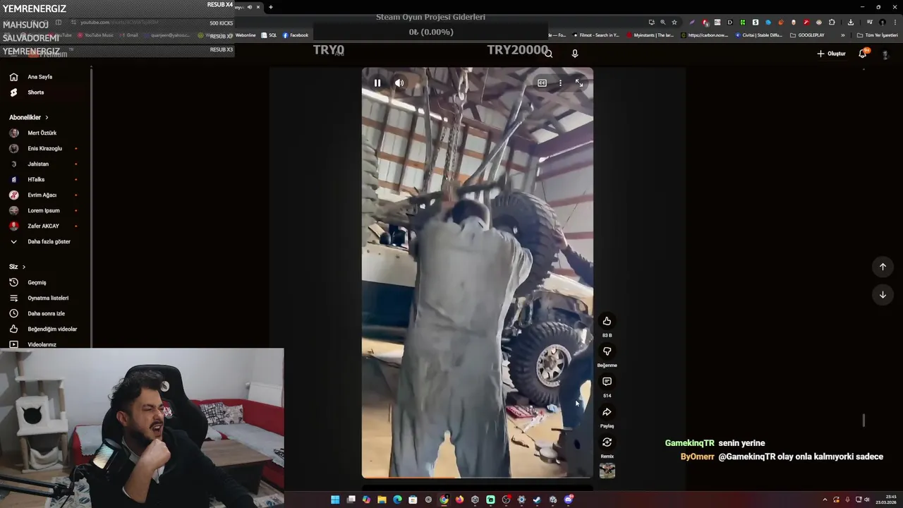Screen dimensions: 903x508
Task: Expand the Siz section
Action: point(17,267)
